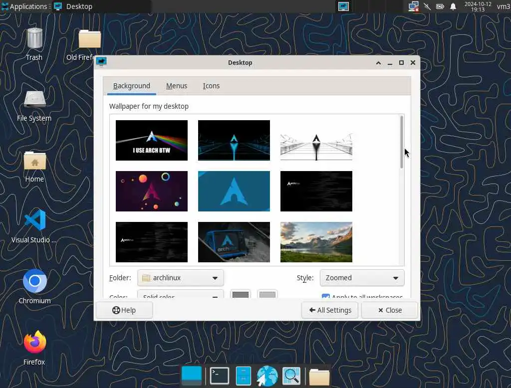Open the archlinux Folder dropdown
511x388 pixels.
coord(181,278)
